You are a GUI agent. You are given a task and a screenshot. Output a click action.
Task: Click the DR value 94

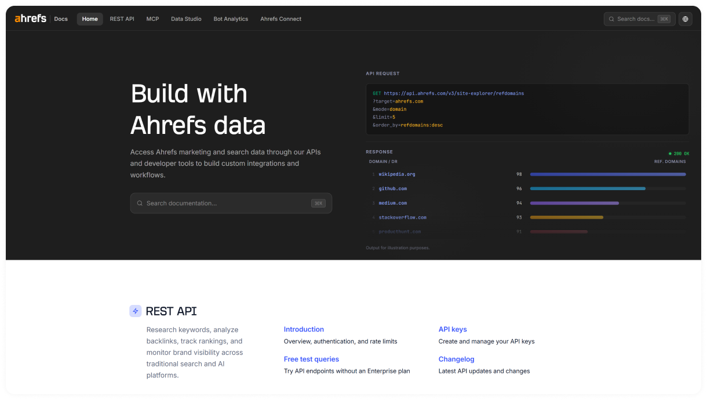click(x=519, y=203)
